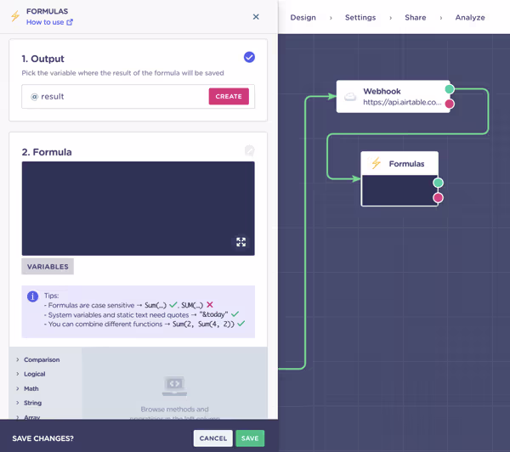Click the '1. Output' heading

(x=43, y=59)
